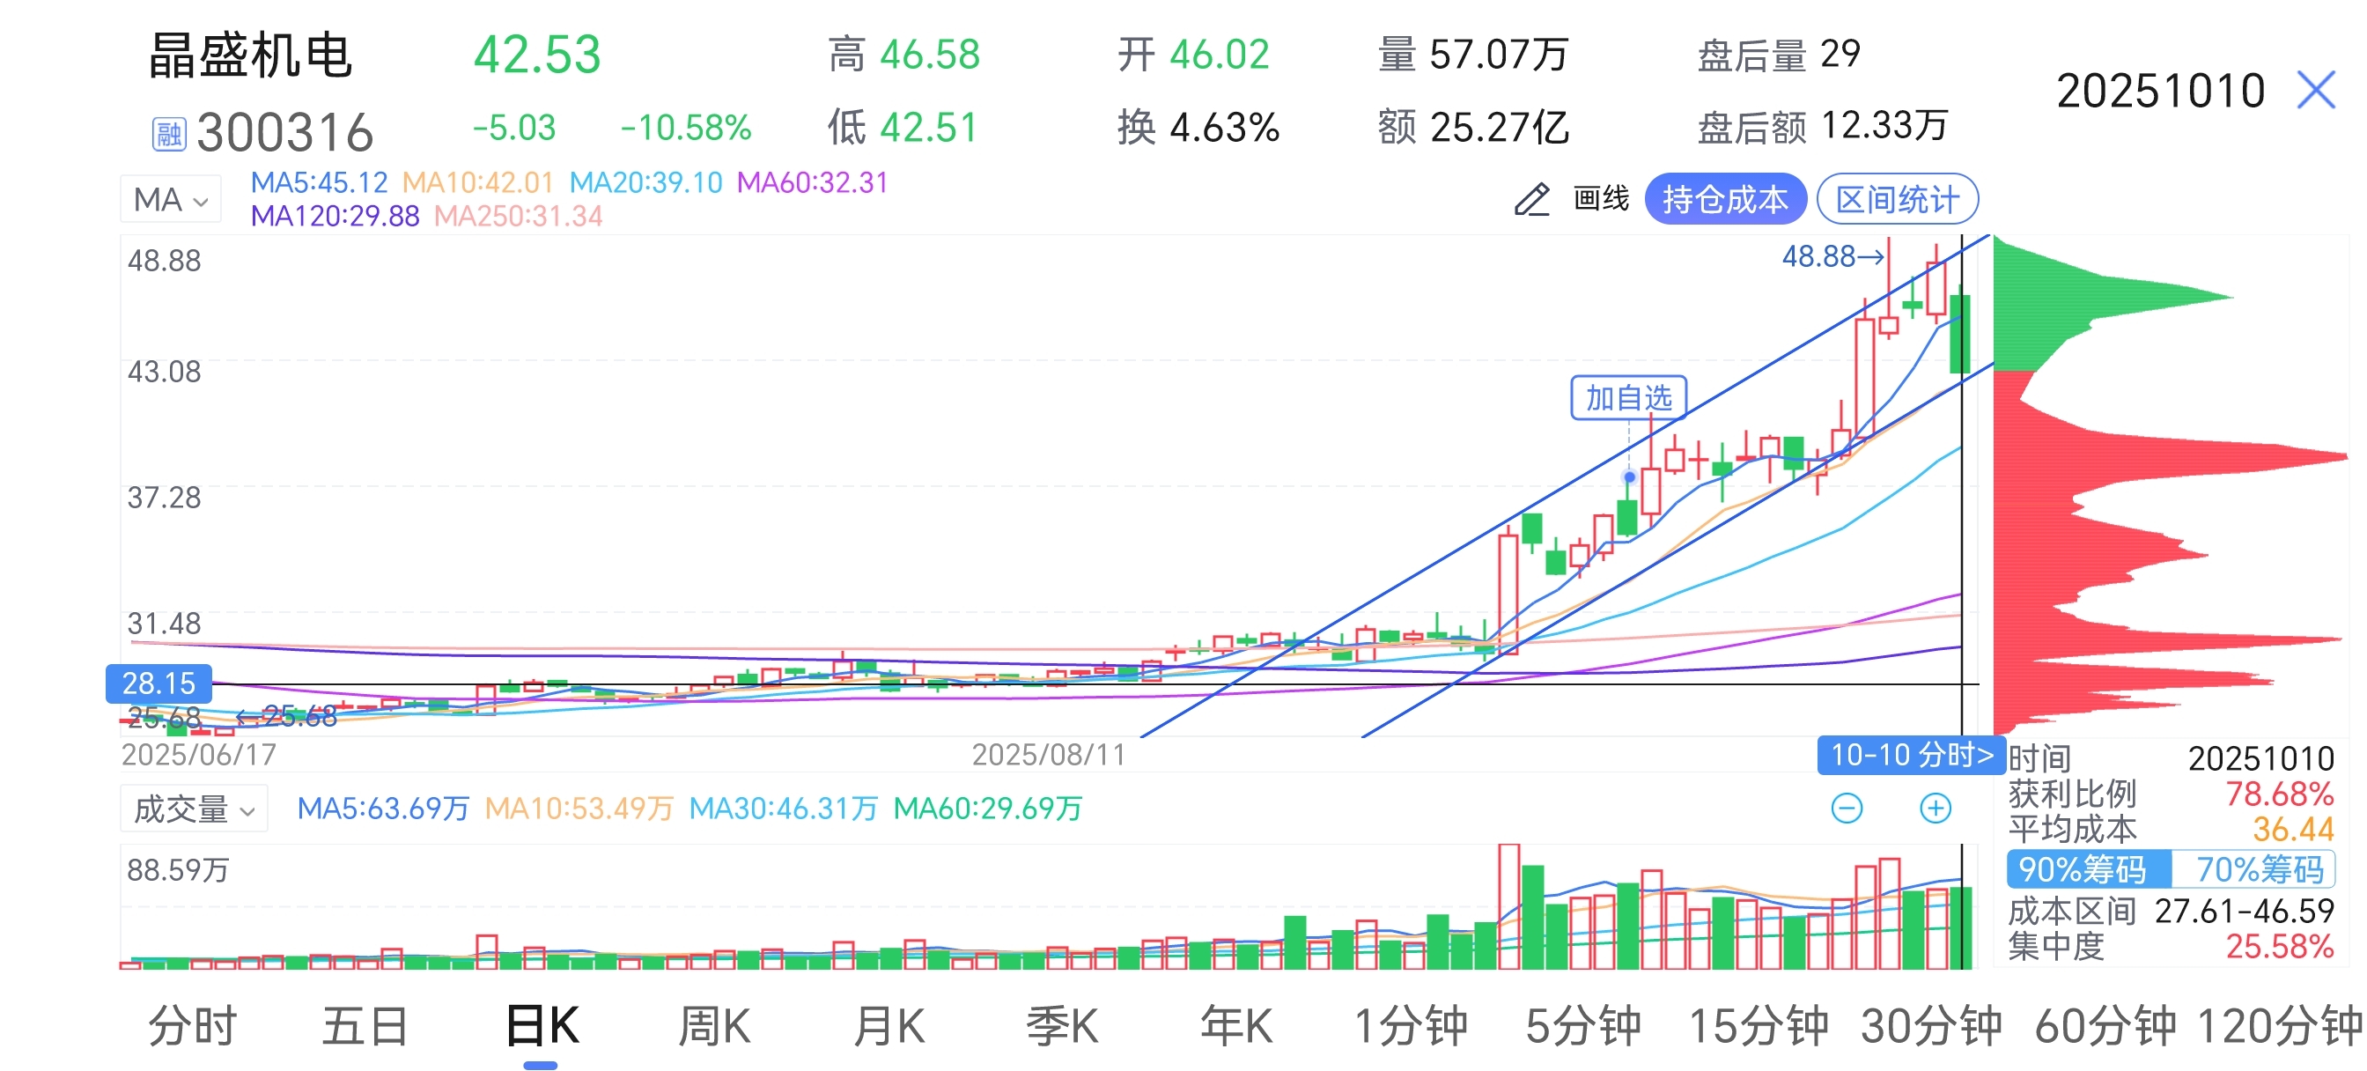Close the chart with X icon
2367x1071 pixels.
[x=2315, y=90]
